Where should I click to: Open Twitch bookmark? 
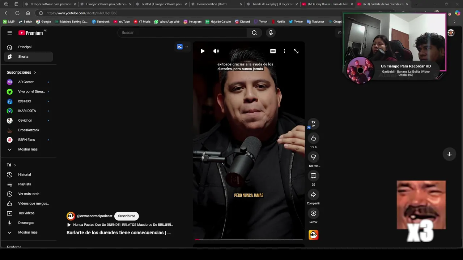point(260,22)
